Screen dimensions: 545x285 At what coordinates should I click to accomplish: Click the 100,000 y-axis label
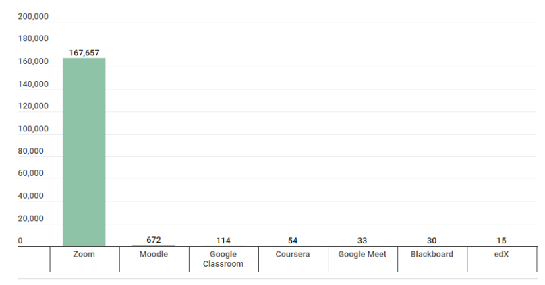point(33,129)
